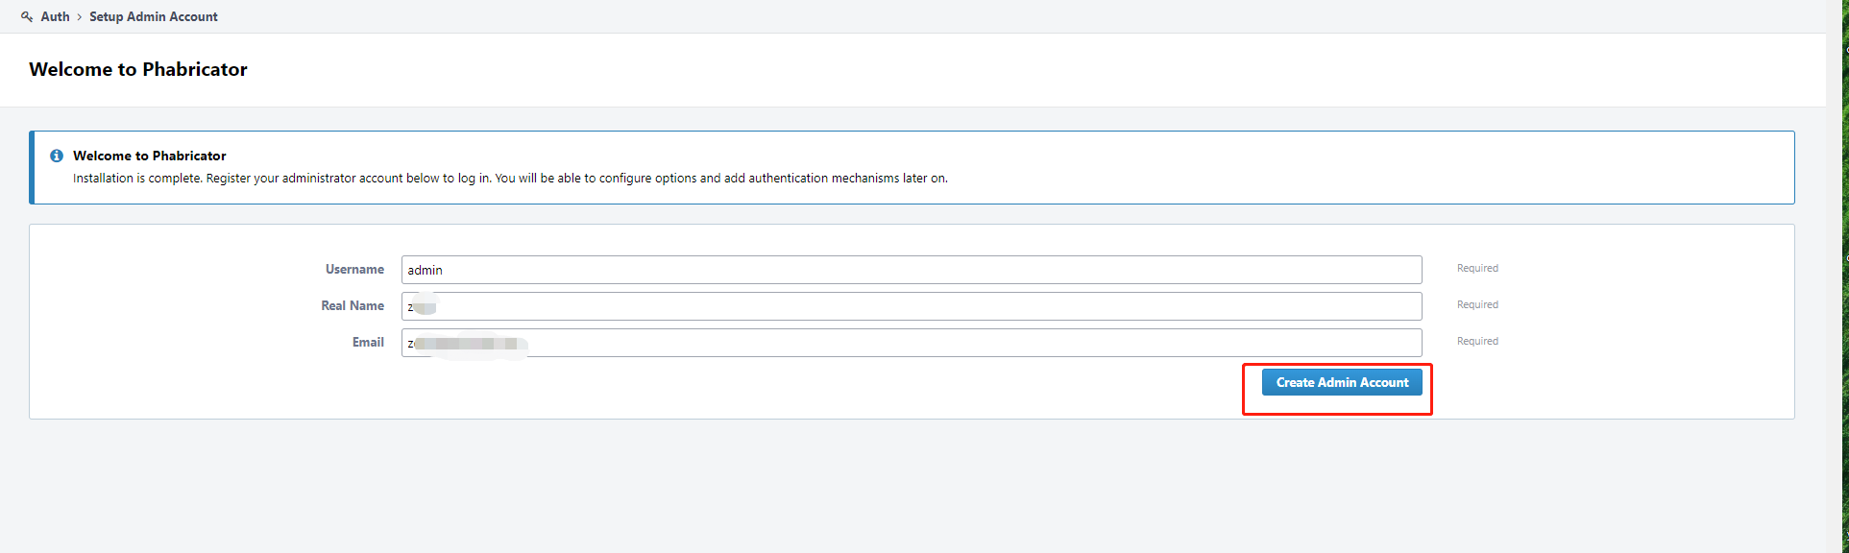Focus the Email input field
This screenshot has width=1849, height=553.
pos(912,343)
